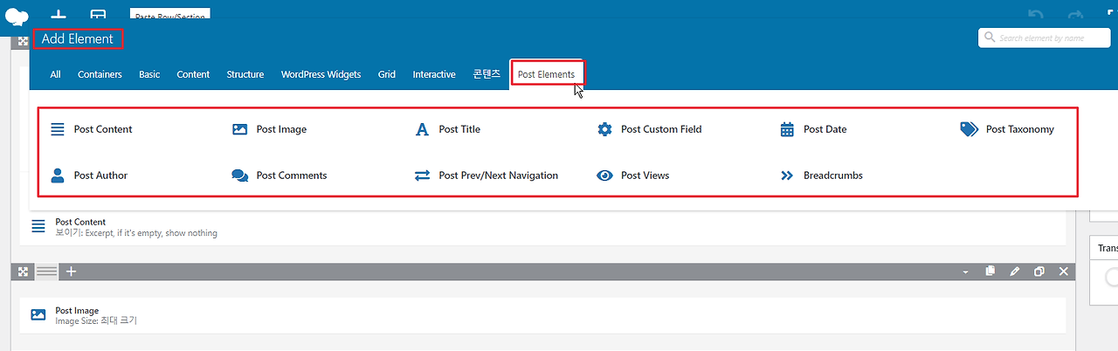Delete the row with the X icon
Viewport: 1118px width, 351px height.
(1064, 272)
